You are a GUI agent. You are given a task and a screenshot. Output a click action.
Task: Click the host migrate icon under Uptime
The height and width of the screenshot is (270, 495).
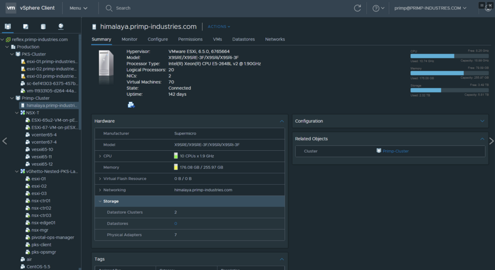point(131,105)
